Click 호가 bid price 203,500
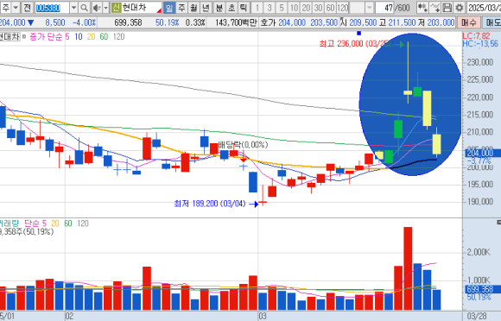The height and width of the screenshot is (321, 501). coord(324,22)
